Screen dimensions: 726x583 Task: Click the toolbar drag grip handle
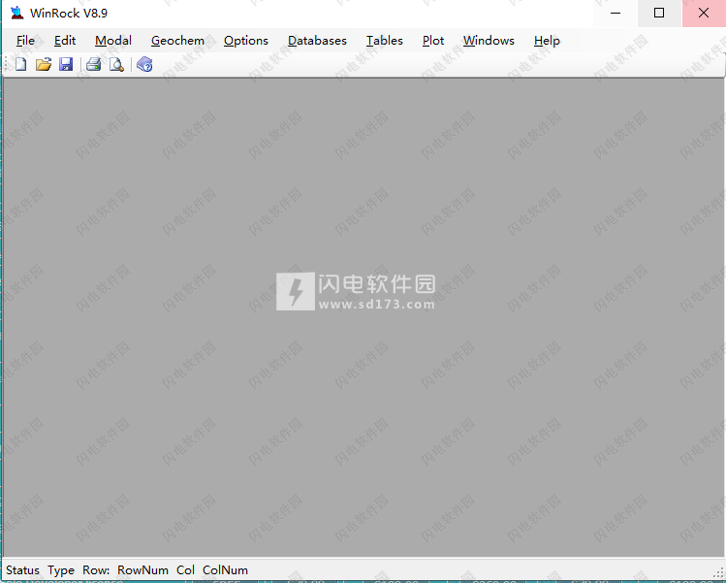coord(7,64)
